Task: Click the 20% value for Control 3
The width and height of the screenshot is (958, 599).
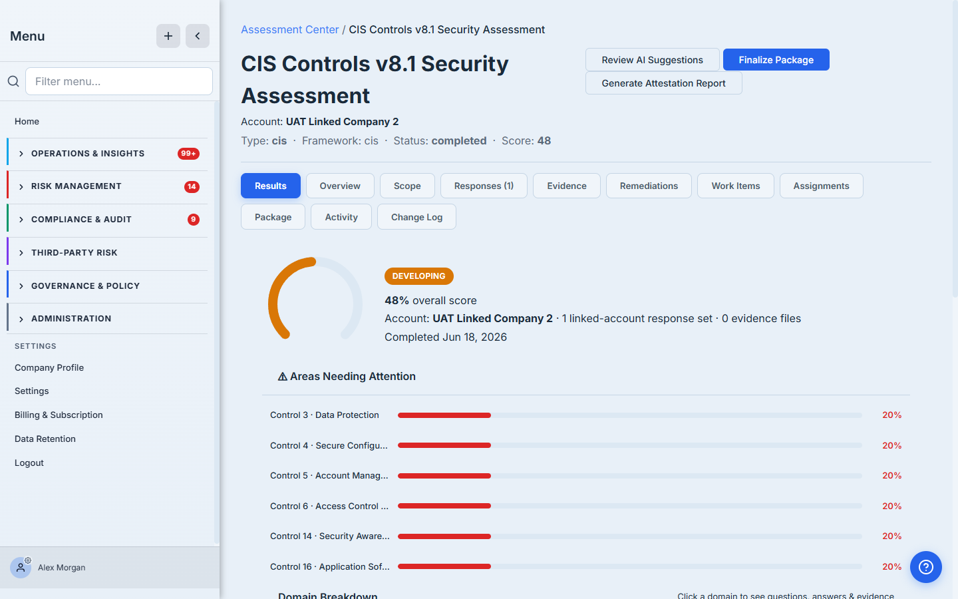Action: coord(891,415)
